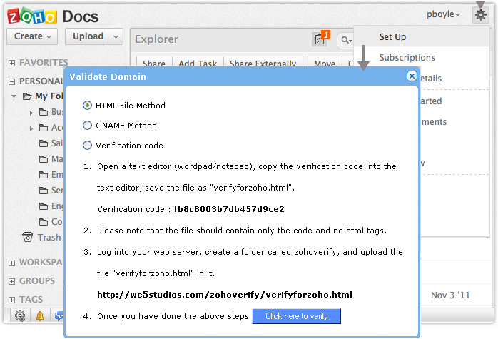Click the Move toolbar button

(325, 62)
